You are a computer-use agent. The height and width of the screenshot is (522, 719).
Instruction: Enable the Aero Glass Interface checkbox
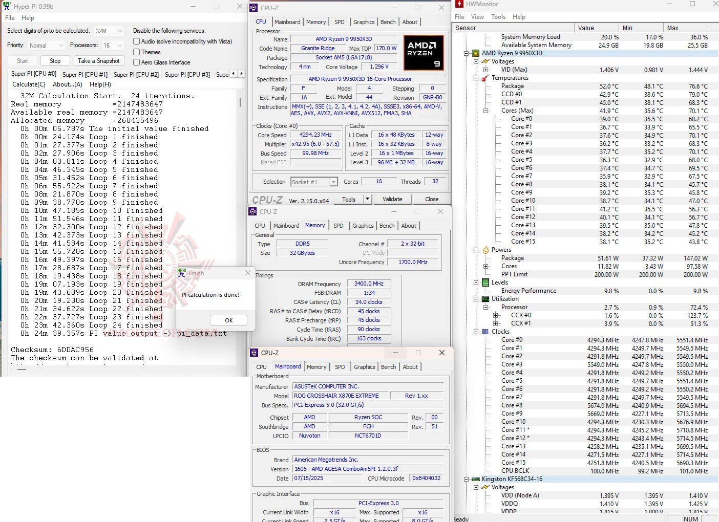136,62
